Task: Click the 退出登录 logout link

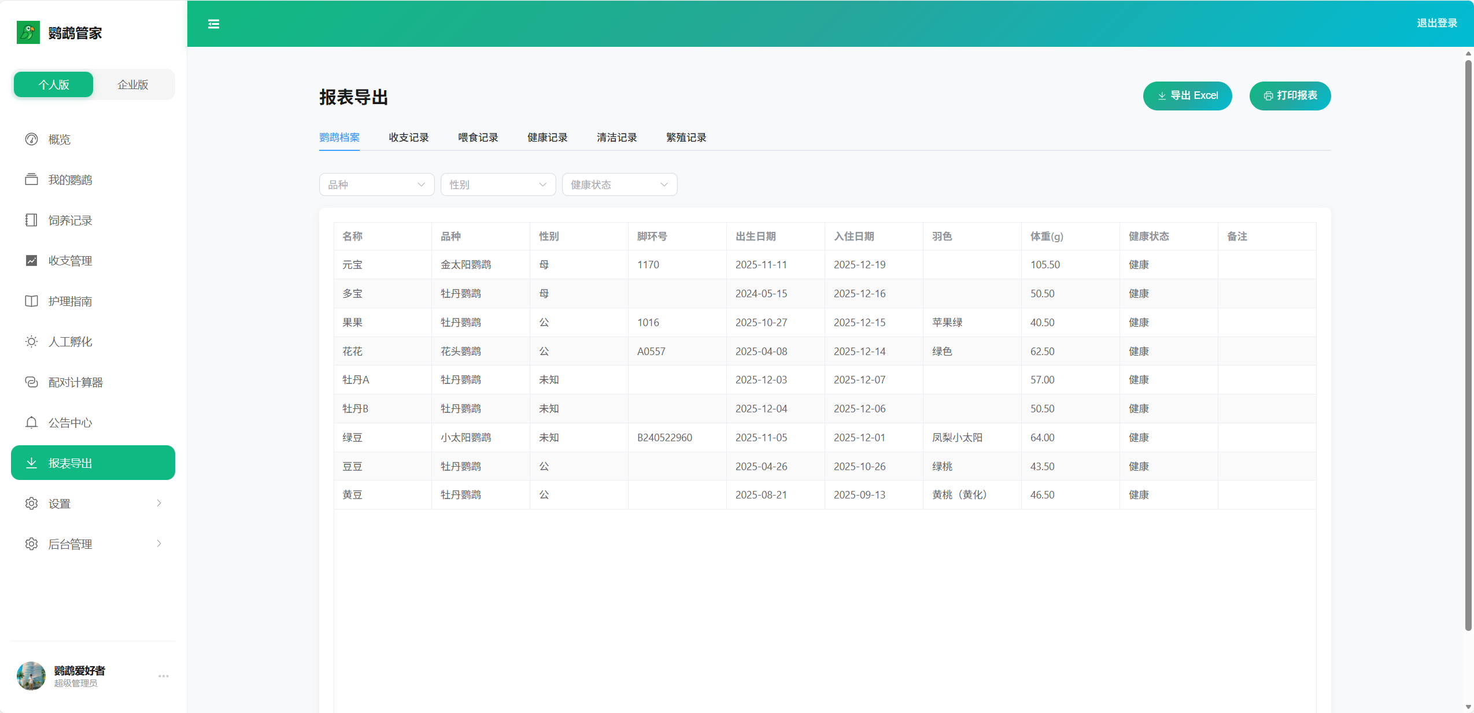Action: tap(1438, 23)
